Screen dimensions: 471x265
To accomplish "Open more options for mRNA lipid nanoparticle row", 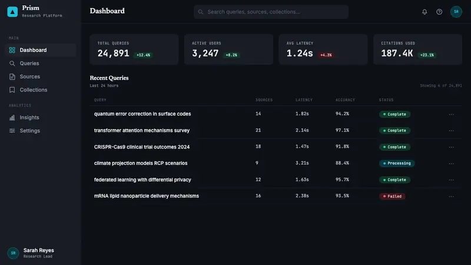I will coord(451,196).
